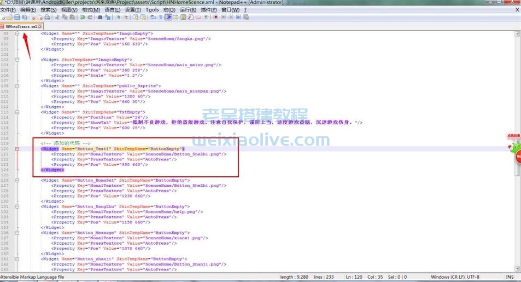Click the Undo toolbar icon
This screenshot has width=521, height=282.
[x=82, y=18]
